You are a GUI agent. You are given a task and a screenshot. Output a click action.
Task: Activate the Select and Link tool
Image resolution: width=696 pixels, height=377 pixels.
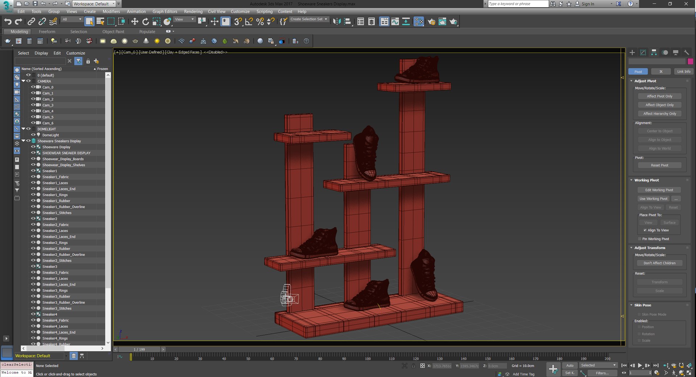(x=32, y=22)
